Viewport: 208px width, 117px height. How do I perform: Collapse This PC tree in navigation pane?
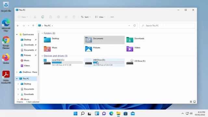[17, 79]
